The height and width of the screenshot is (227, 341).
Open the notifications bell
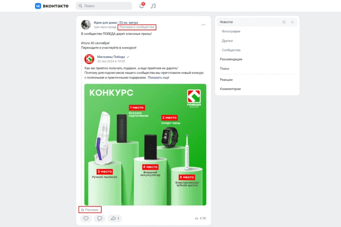tap(142, 6)
